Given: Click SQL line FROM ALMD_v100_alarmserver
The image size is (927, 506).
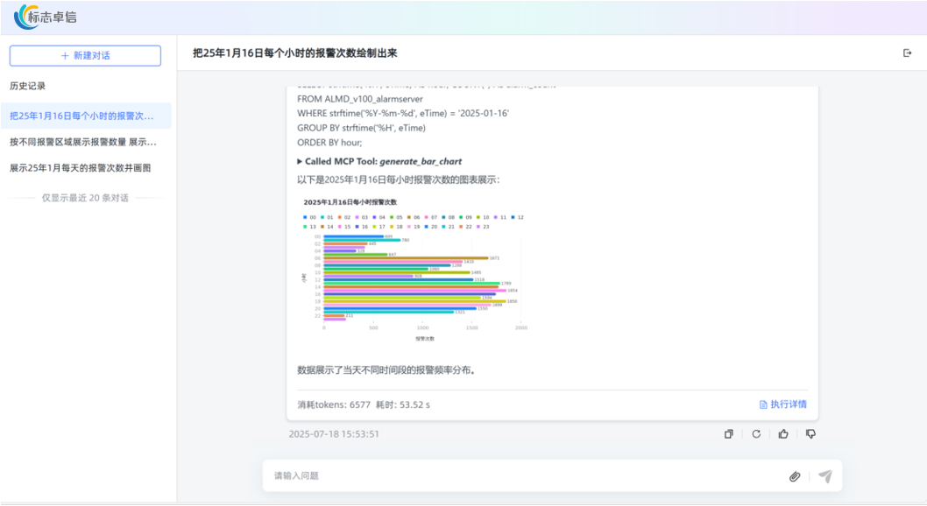Looking at the screenshot, I should pos(360,99).
